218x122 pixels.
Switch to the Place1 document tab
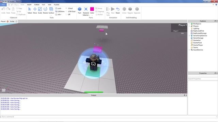pyautogui.click(x=3, y=21)
